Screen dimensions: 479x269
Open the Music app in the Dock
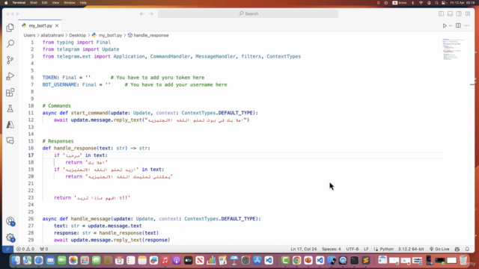(x=165, y=260)
